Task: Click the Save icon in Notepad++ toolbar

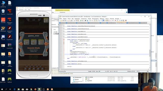Action: [x=64, y=20]
